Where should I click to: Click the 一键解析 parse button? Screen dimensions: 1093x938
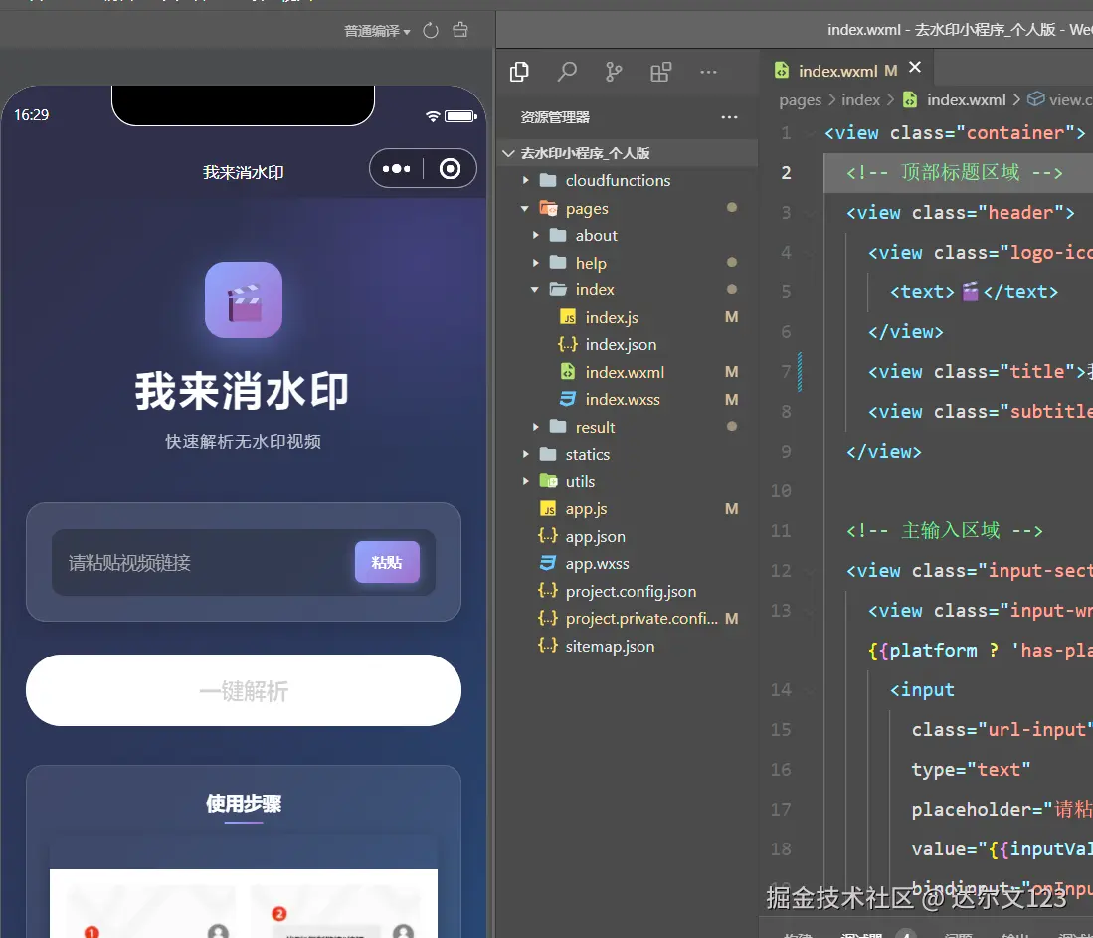[x=244, y=690]
